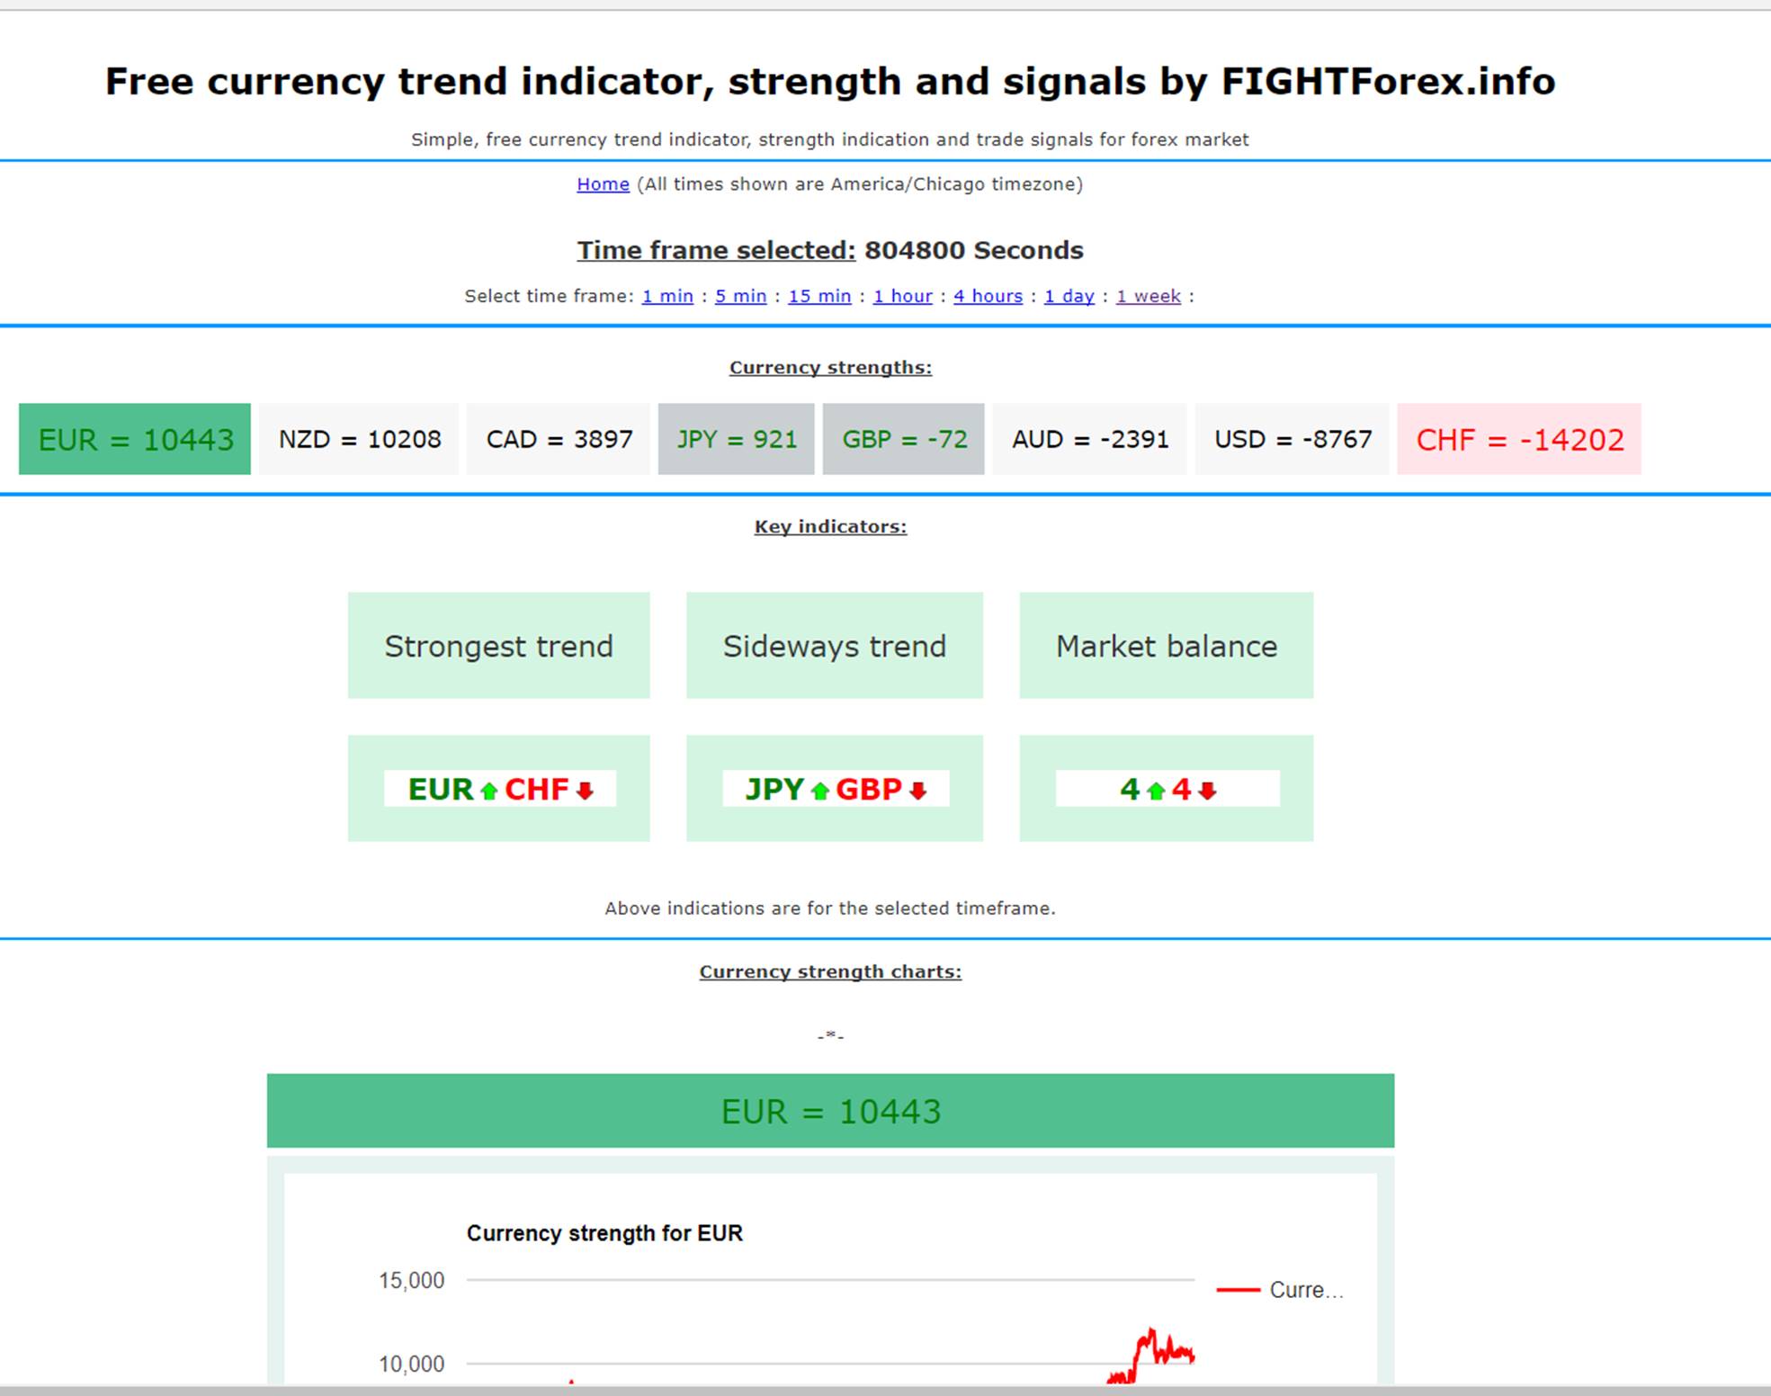Click the green up arrow in Market balance
The width and height of the screenshot is (1771, 1396).
coord(1156,791)
